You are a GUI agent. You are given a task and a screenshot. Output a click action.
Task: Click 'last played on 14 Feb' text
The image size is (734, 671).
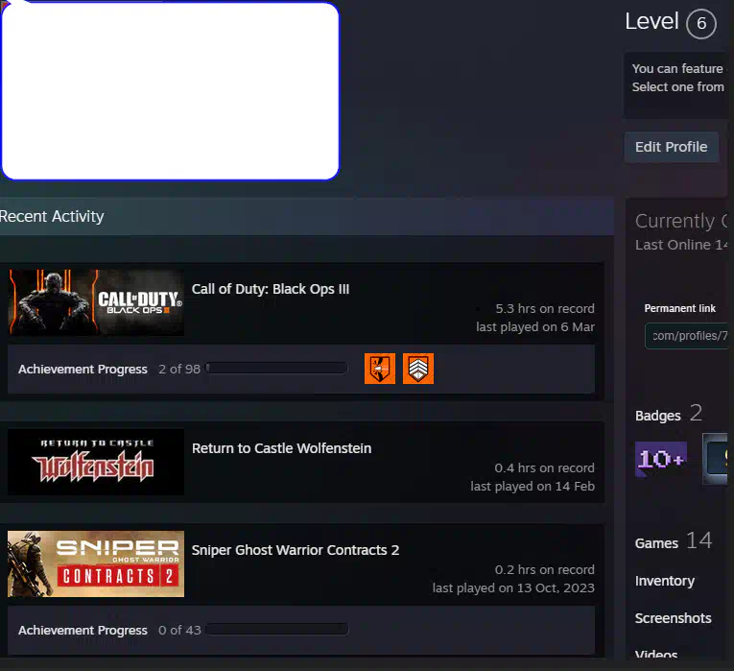tap(533, 487)
